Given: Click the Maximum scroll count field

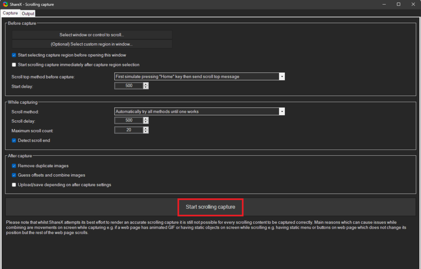Looking at the screenshot, I should coord(129,130).
